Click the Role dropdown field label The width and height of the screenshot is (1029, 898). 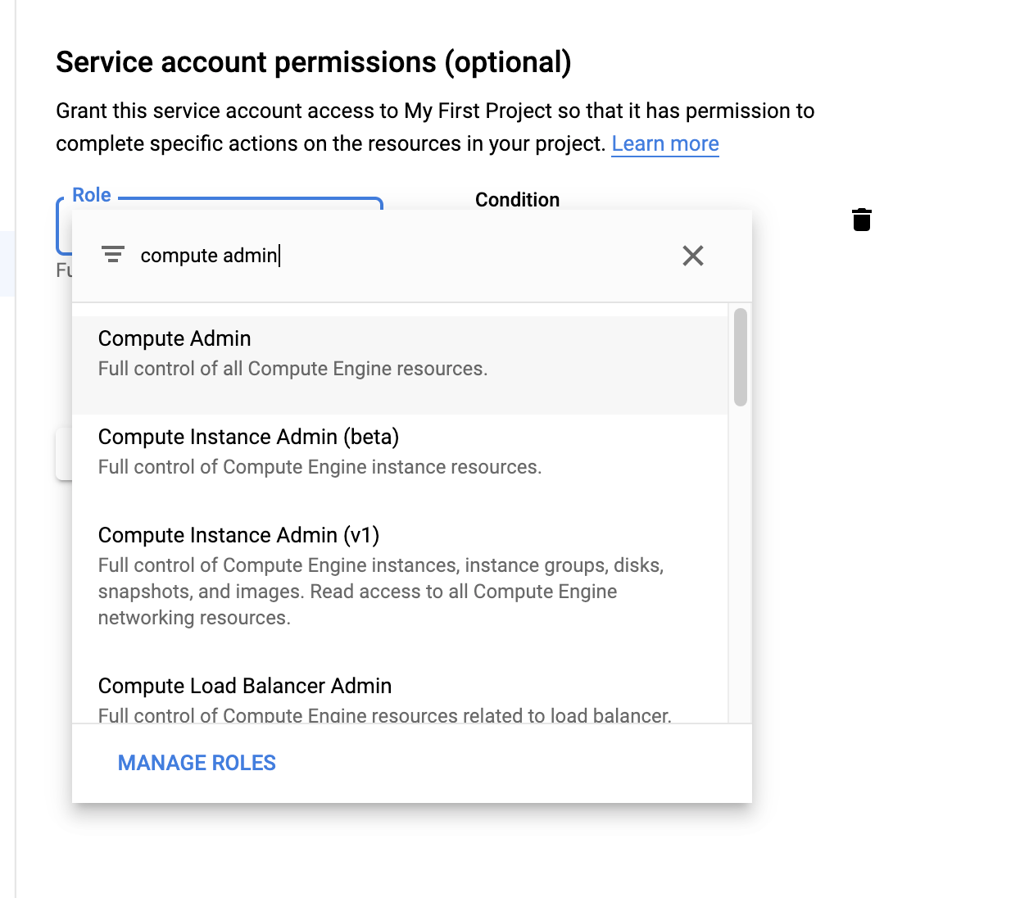point(92,195)
